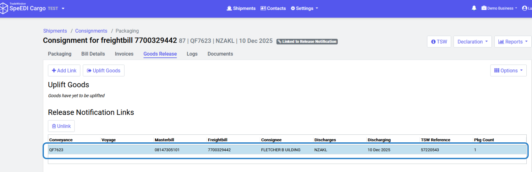Expand the Reports dropdown
Screen dimensions: 532x172
coord(513,42)
